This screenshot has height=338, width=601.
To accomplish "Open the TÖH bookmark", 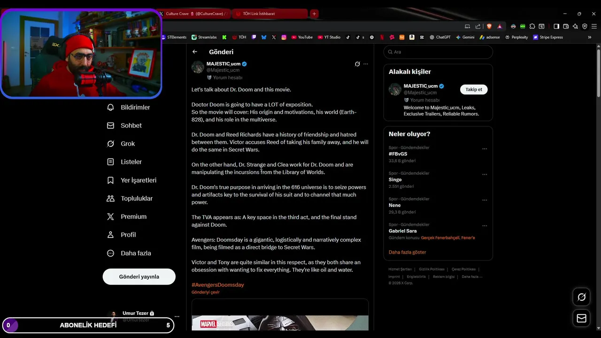I will [x=239, y=37].
